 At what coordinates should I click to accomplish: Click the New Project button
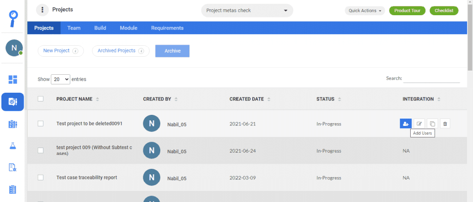[x=60, y=51]
